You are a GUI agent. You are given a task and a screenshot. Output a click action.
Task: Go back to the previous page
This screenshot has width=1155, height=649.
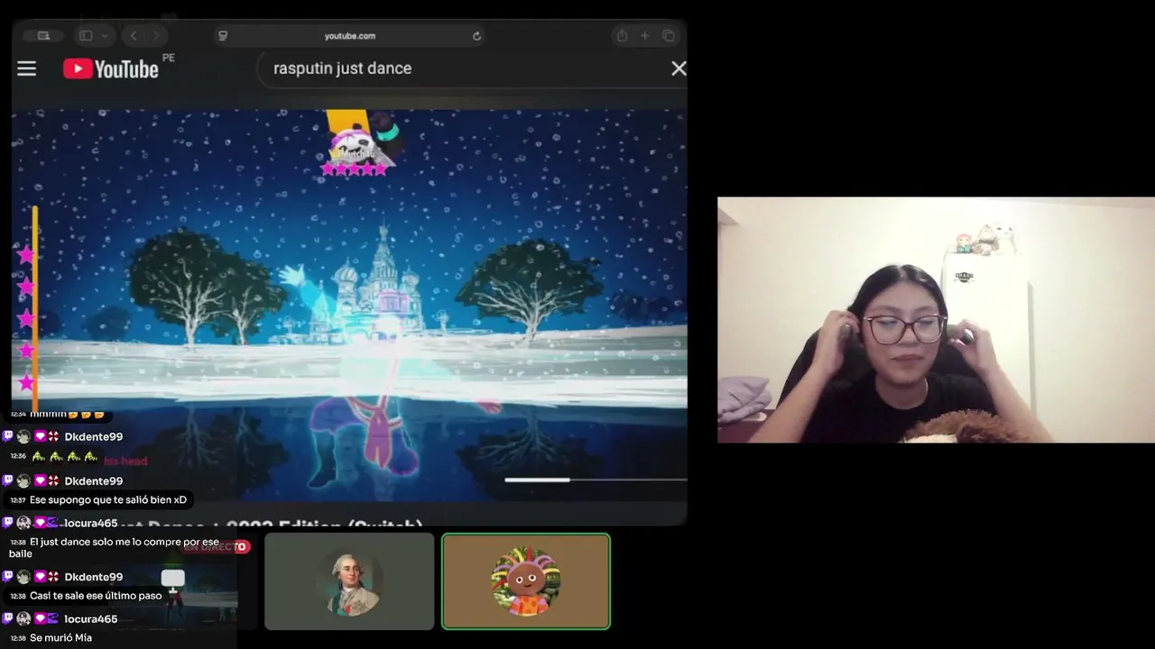tap(134, 36)
